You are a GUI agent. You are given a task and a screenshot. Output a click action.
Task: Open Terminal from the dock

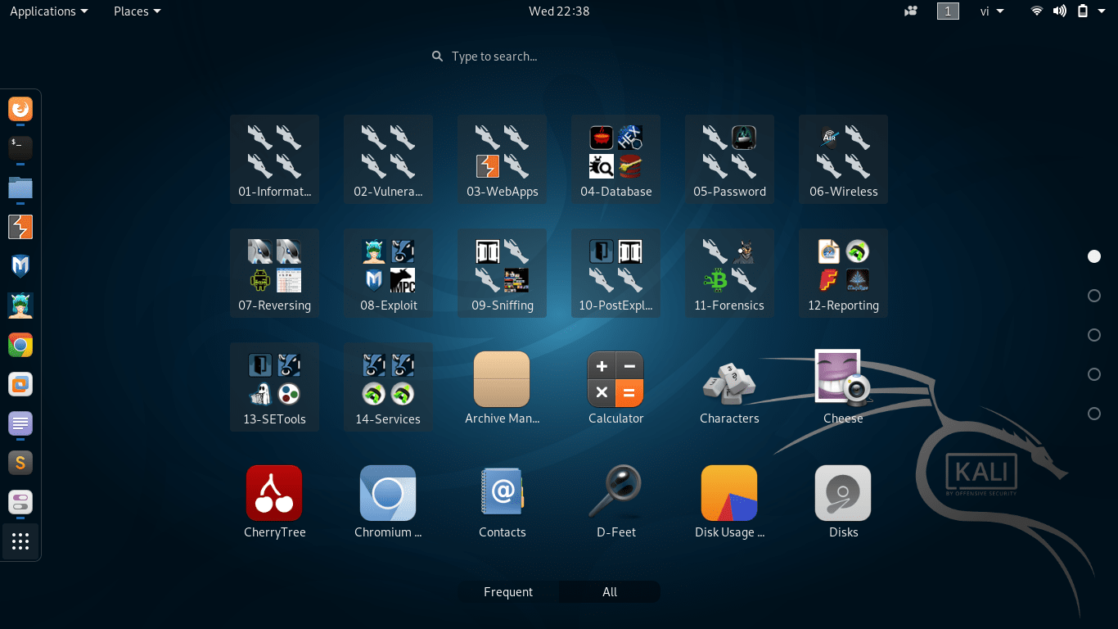pos(20,148)
